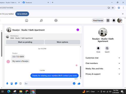Screen dimensions: 126x94
Task: Open Microsoft Edge from taskbar
Action: click(x=9, y=91)
